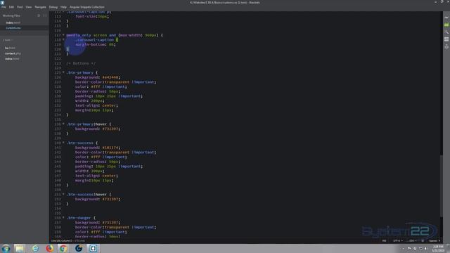450x253 pixels.
Task: Click the bug-shaped icon in right toolbar
Action: (446, 46)
